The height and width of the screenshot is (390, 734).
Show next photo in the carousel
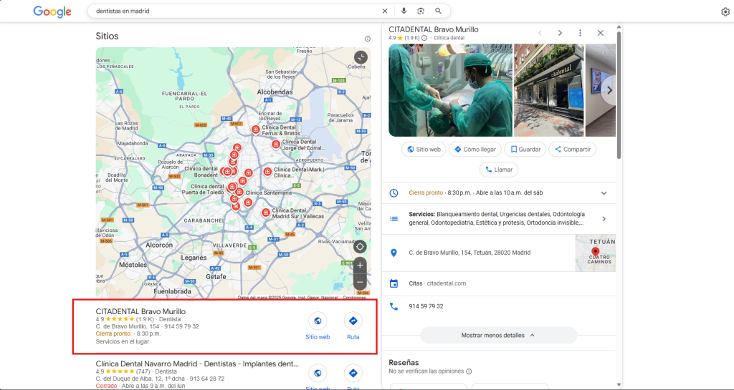[x=609, y=91]
